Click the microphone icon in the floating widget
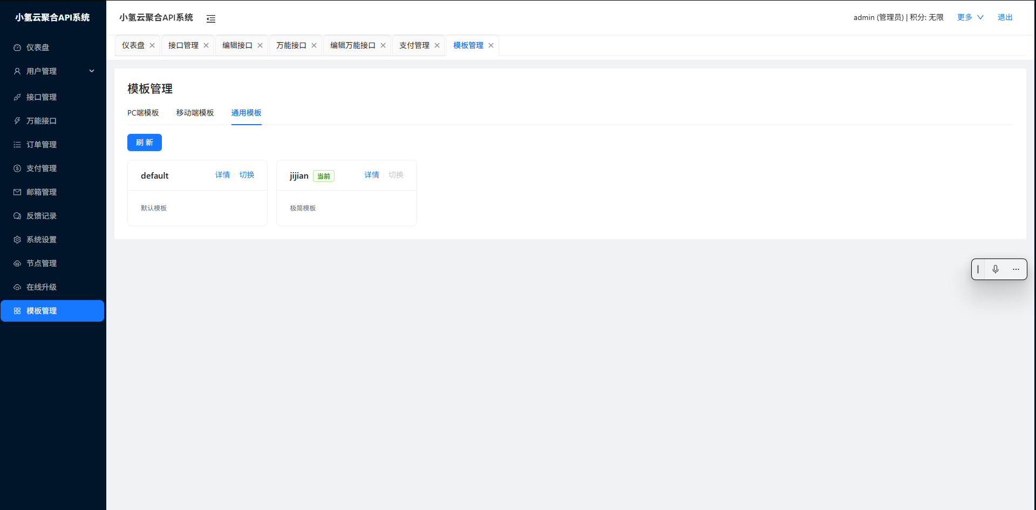Viewport: 1036px width, 510px height. click(x=996, y=269)
